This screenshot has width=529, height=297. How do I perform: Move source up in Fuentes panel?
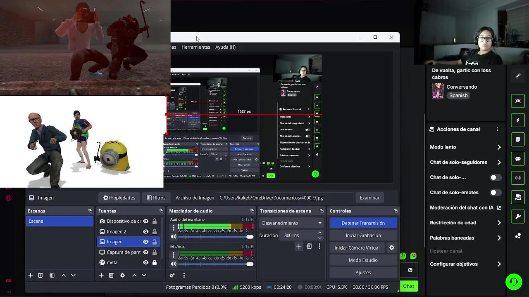(x=134, y=275)
